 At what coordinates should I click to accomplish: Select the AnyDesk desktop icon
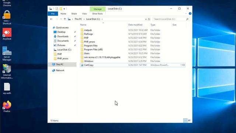tap(7, 34)
